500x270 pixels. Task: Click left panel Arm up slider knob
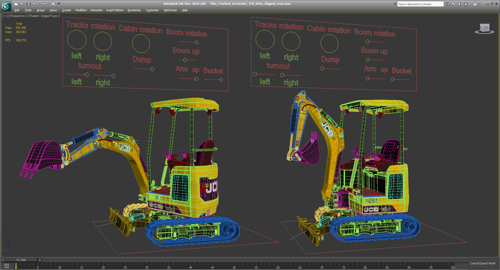(x=196, y=79)
